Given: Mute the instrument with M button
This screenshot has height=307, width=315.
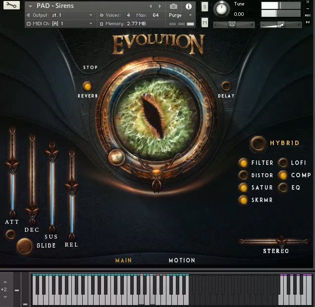Looking at the screenshot, I should (205, 22).
